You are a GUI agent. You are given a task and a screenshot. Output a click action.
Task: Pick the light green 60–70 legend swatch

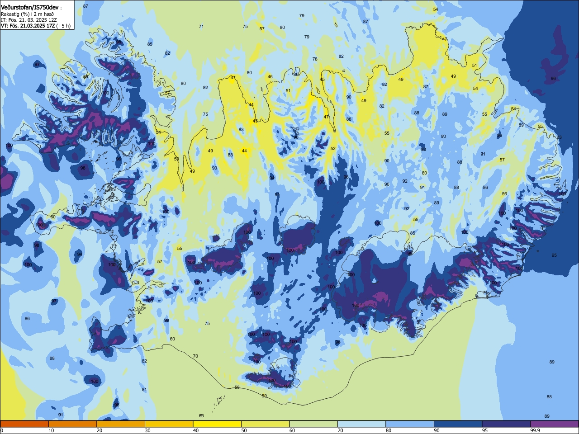(313, 424)
